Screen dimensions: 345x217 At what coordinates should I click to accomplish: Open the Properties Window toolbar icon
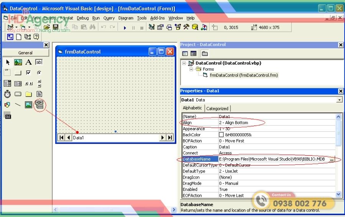click(x=160, y=27)
